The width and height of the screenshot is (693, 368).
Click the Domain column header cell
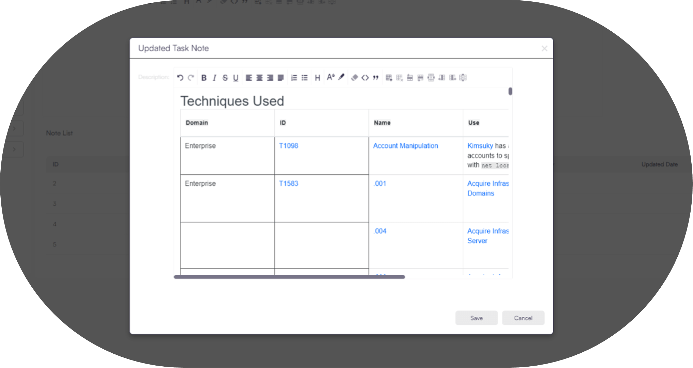coord(227,123)
